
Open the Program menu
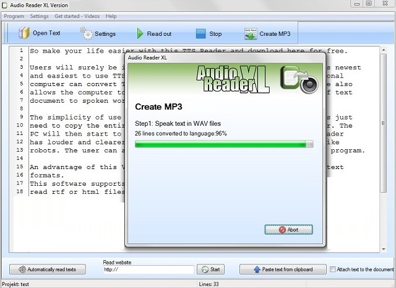pyautogui.click(x=14, y=16)
